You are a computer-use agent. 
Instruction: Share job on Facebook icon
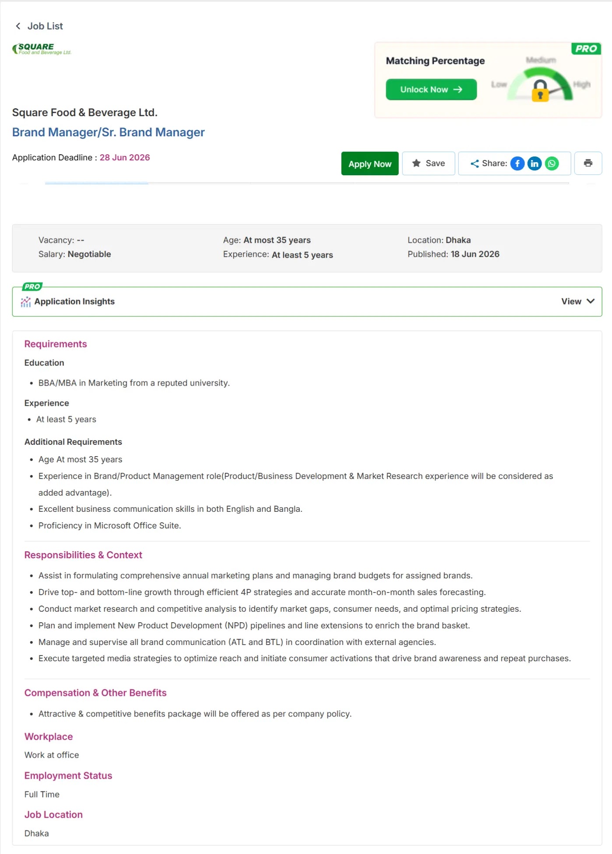(x=517, y=163)
